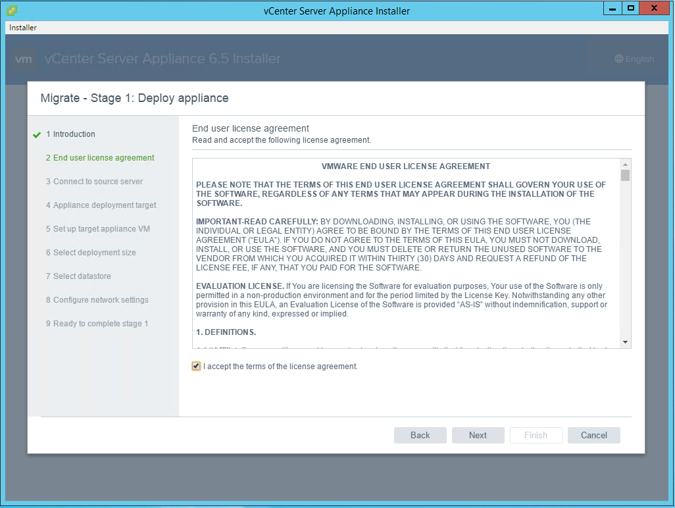675x508 pixels.
Task: Click the green checkmark beside Introduction
Action: point(37,135)
